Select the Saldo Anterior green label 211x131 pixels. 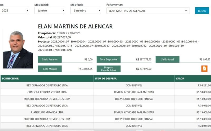click(50, 59)
